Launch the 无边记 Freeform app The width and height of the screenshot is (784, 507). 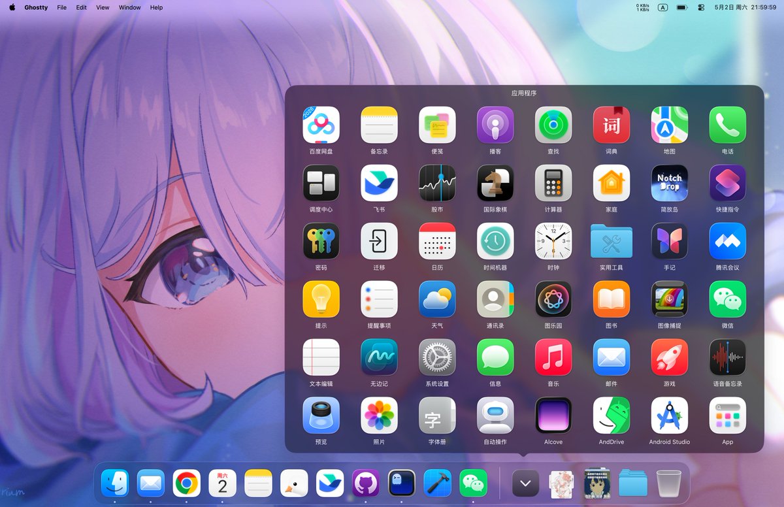(379, 357)
